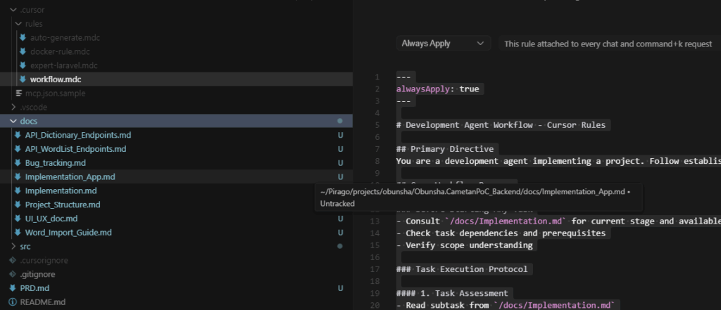This screenshot has height=310, width=721.
Task: Open Word_Import_Guide.md file
Action: pos(68,233)
